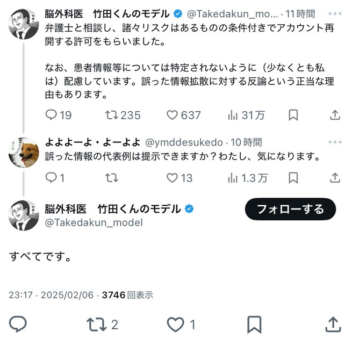Reply to the first tweet with 19 replies
This screenshot has width=352, height=339.
click(59, 115)
